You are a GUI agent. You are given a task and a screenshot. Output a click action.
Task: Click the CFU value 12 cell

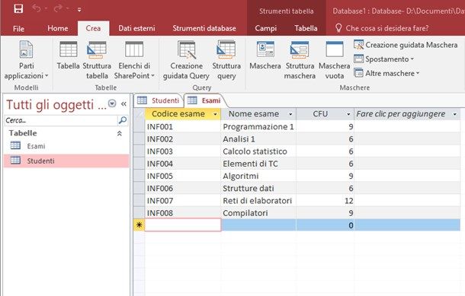[x=325, y=201]
